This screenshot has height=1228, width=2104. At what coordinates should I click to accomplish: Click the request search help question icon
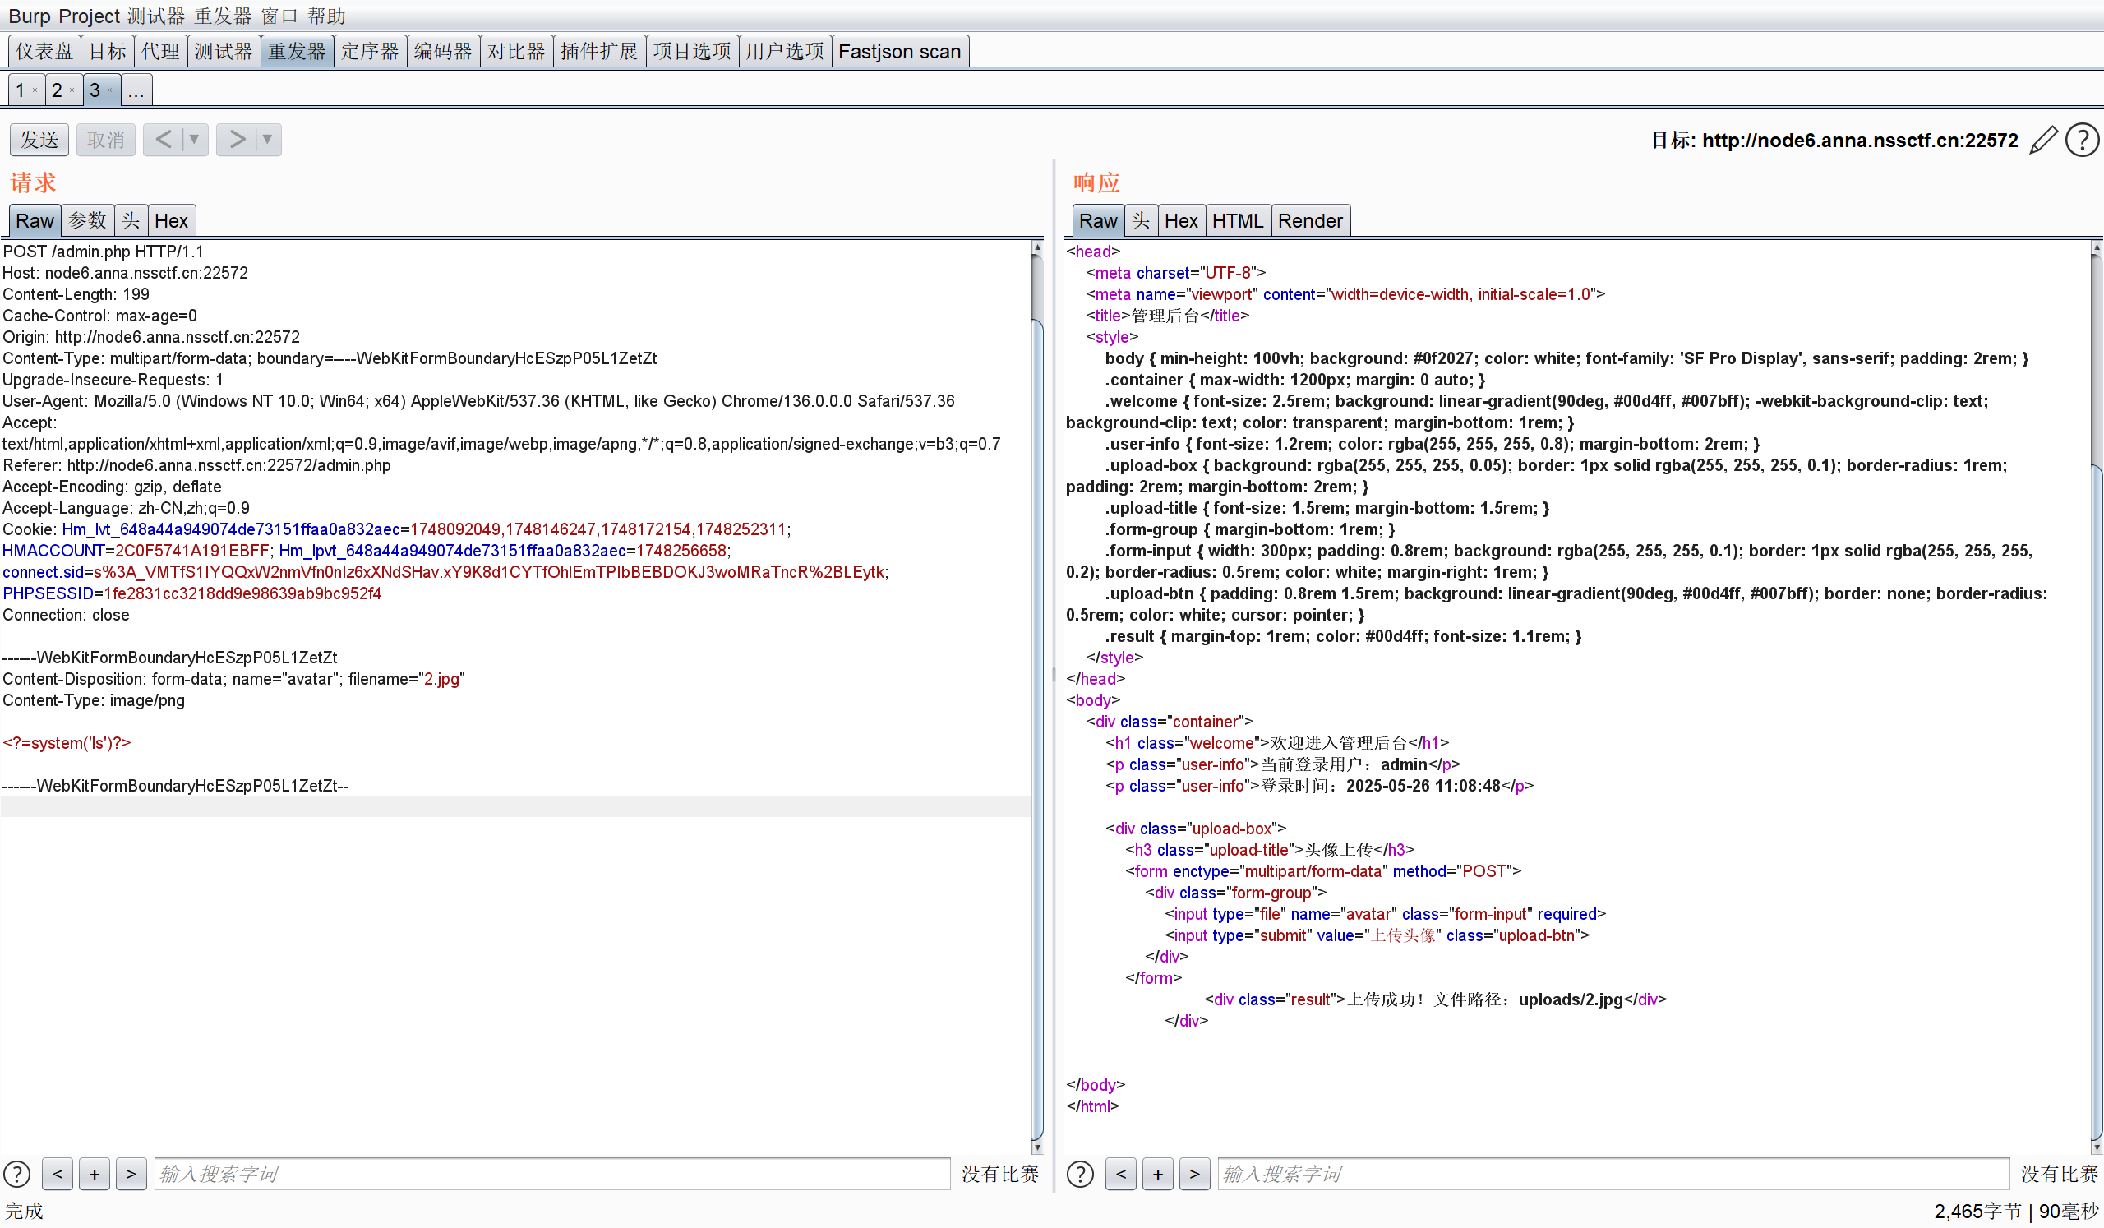click(x=16, y=1174)
